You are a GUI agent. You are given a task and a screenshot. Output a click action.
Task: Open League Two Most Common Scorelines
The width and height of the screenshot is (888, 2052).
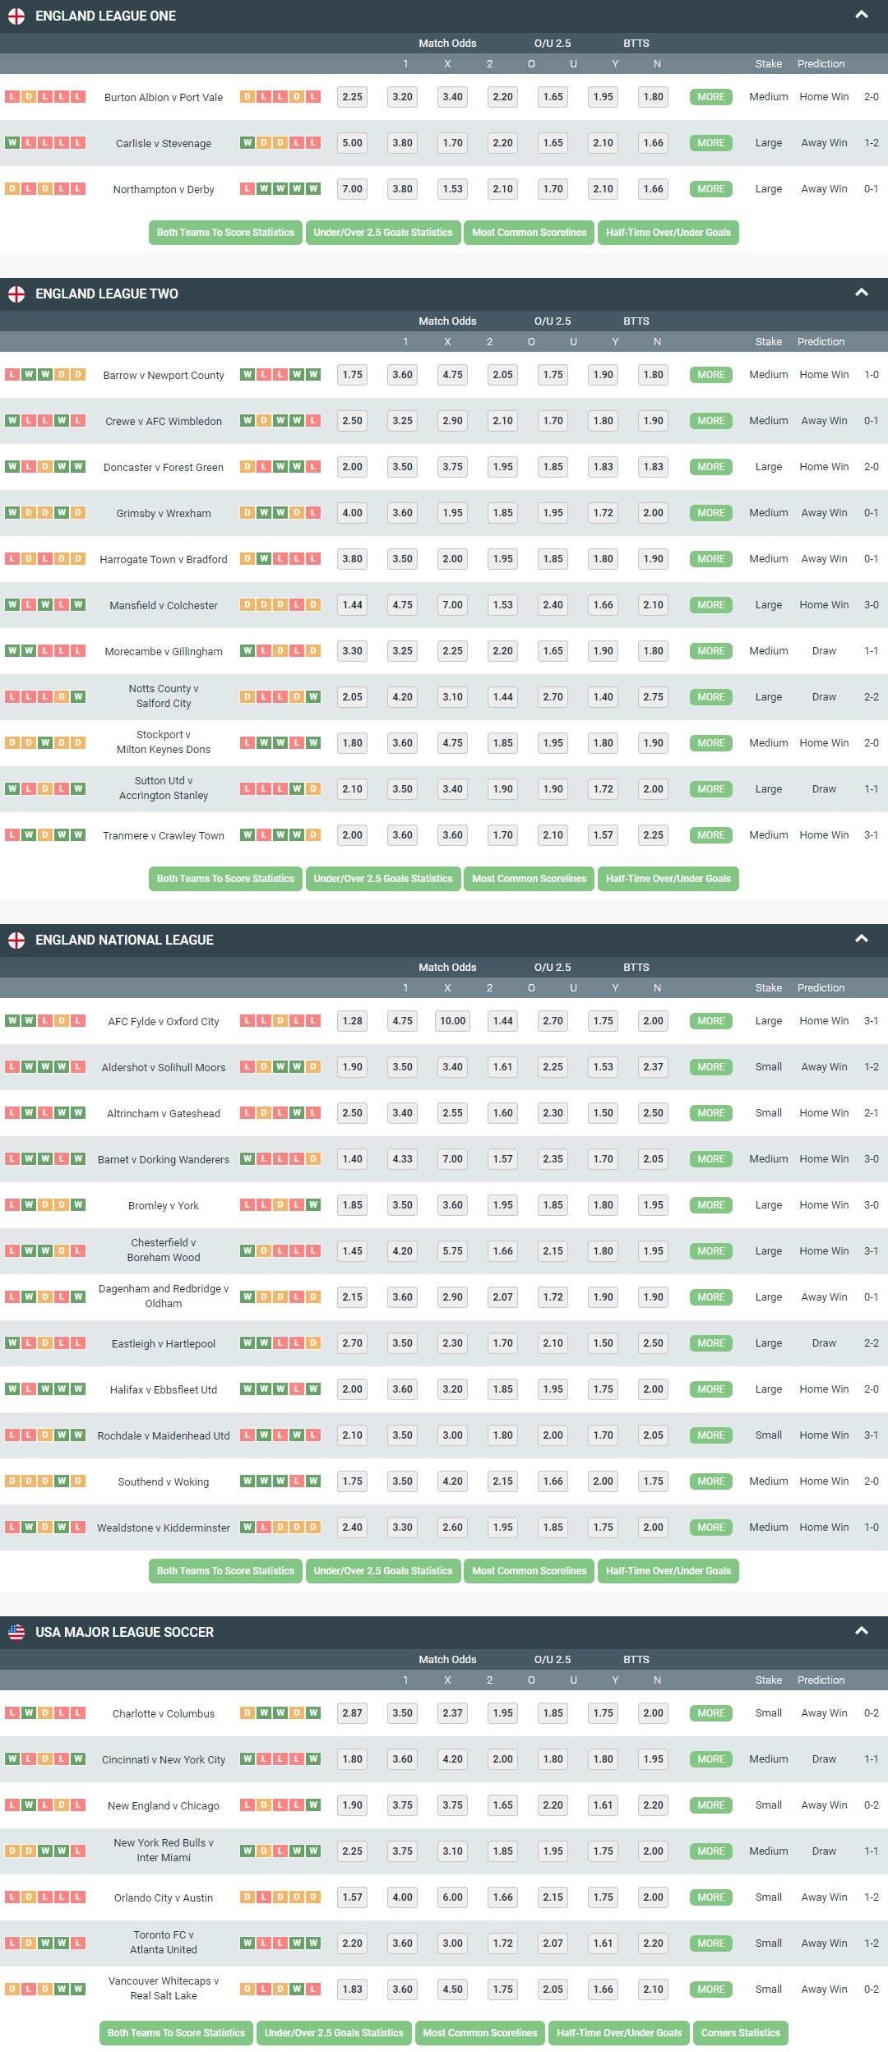point(530,879)
